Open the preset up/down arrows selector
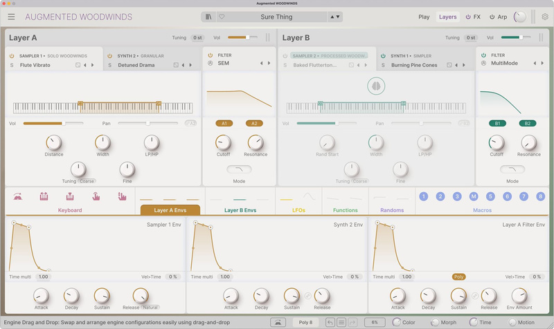 tap(335, 17)
